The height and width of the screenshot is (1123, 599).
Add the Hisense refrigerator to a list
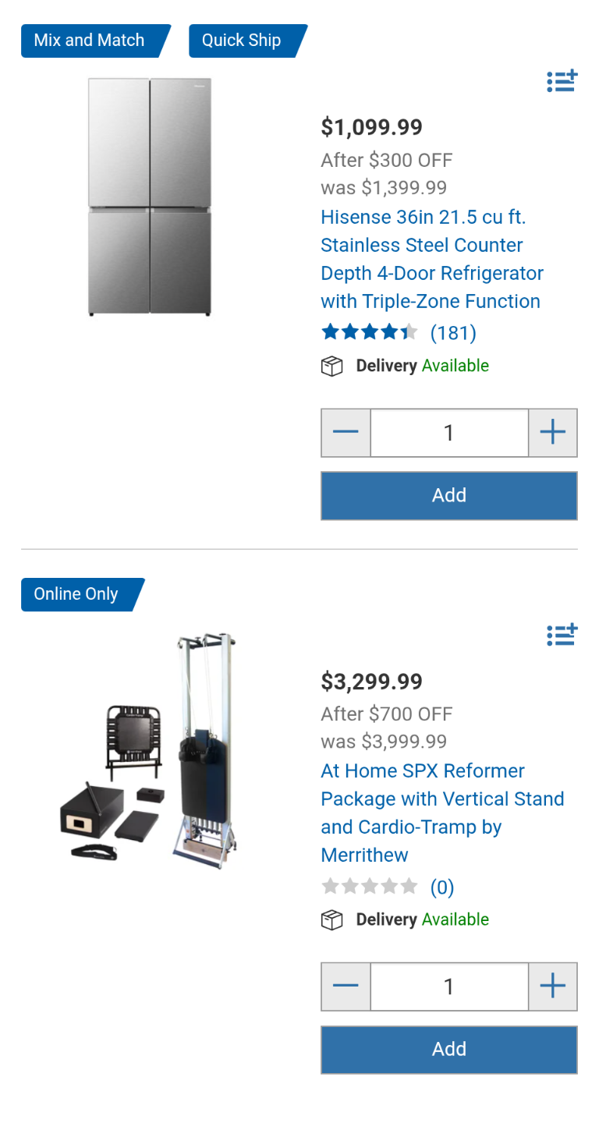click(562, 81)
